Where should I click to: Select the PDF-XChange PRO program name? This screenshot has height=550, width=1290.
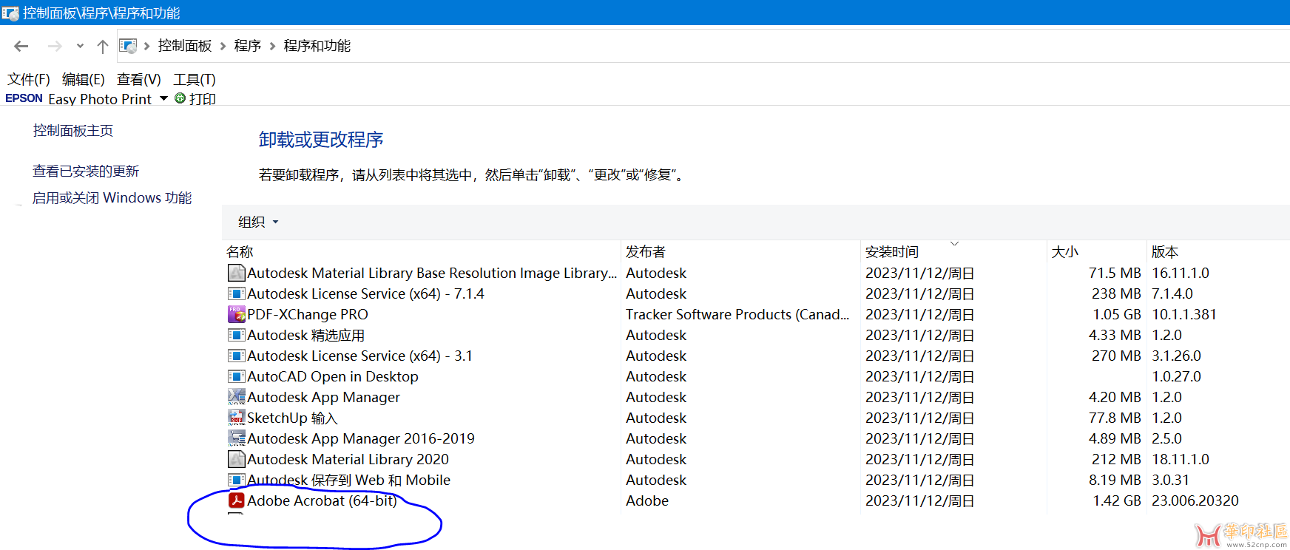(x=308, y=314)
